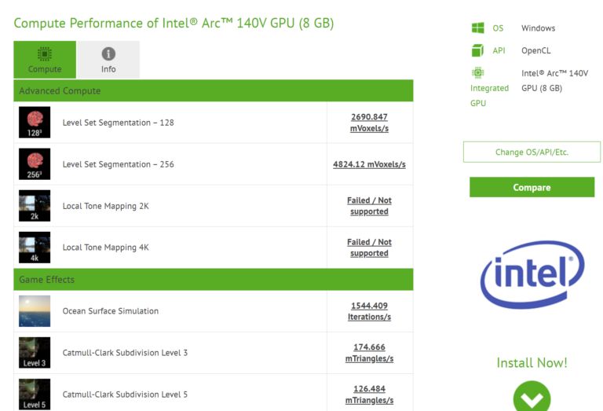Click the Catmull-Clark Level 3 icon
This screenshot has height=411, width=603.
35,353
